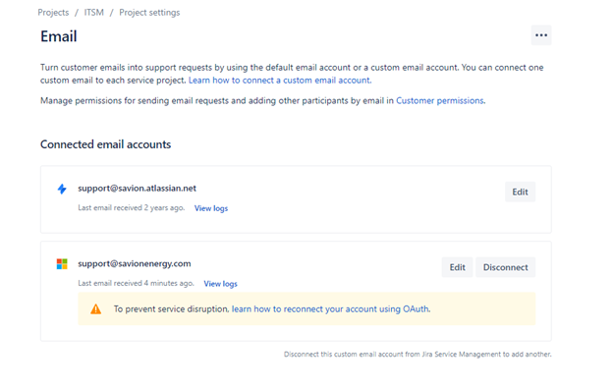
Task: Select the support@savionenergy.com address text
Action: 135,264
